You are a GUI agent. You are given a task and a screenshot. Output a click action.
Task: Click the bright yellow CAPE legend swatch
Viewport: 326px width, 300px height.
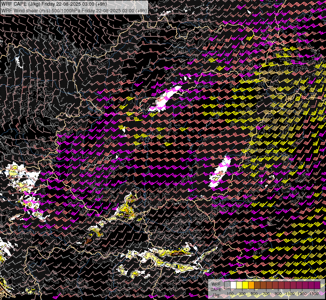click(x=245, y=285)
